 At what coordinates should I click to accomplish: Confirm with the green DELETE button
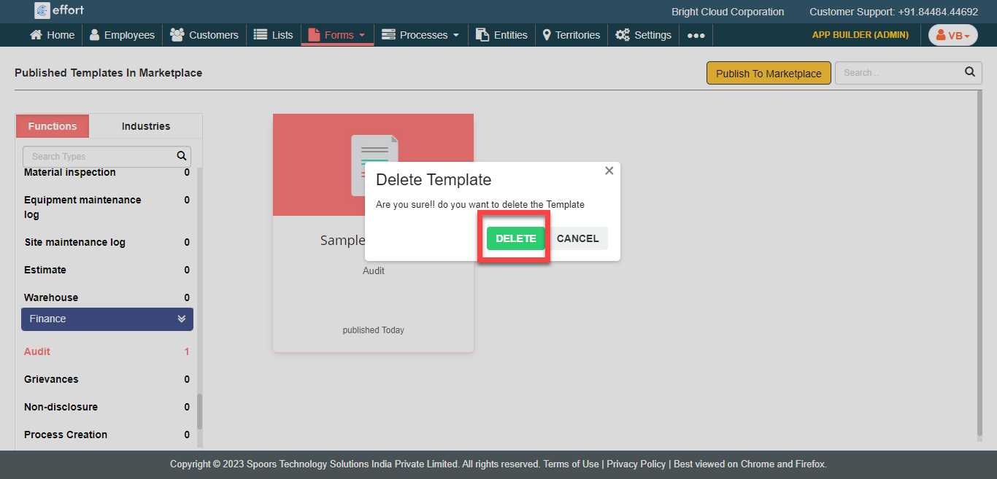click(515, 238)
